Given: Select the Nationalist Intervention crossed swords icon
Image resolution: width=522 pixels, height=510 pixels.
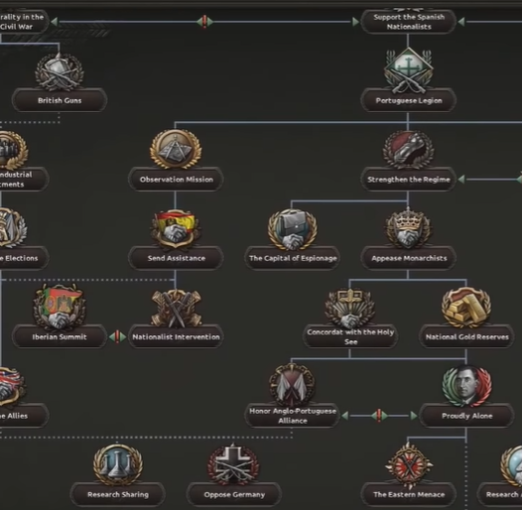Looking at the screenshot, I should pyautogui.click(x=176, y=308).
